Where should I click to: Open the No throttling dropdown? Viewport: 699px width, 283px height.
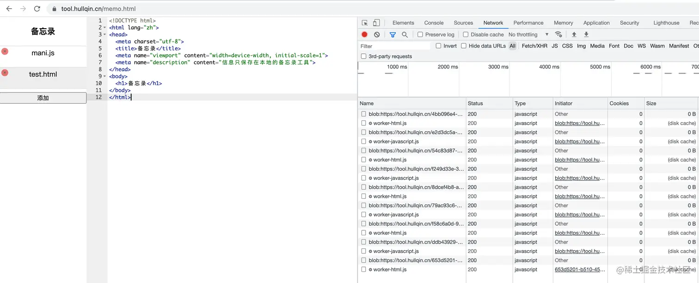(528, 35)
